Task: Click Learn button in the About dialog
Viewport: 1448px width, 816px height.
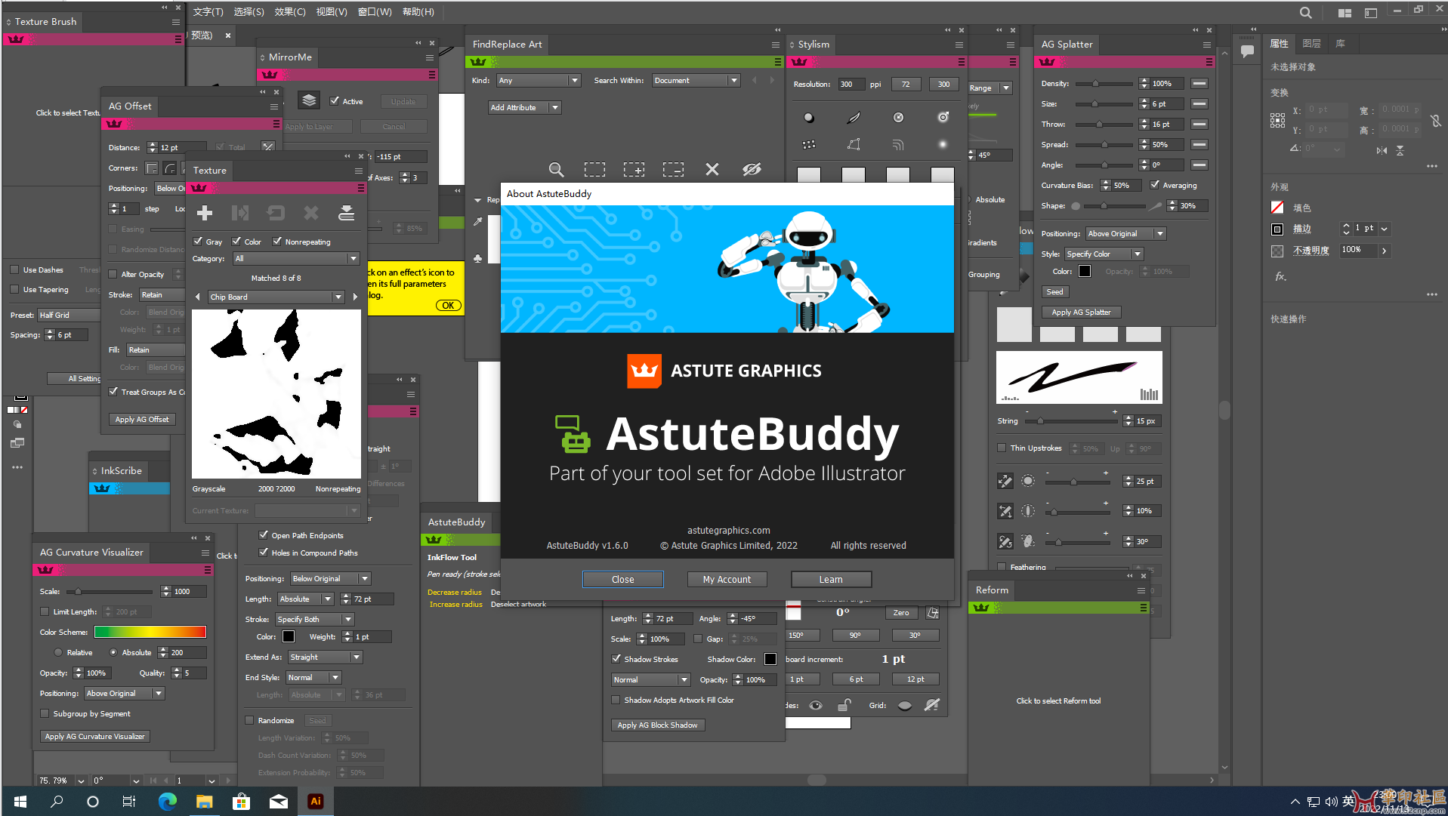Action: point(831,579)
